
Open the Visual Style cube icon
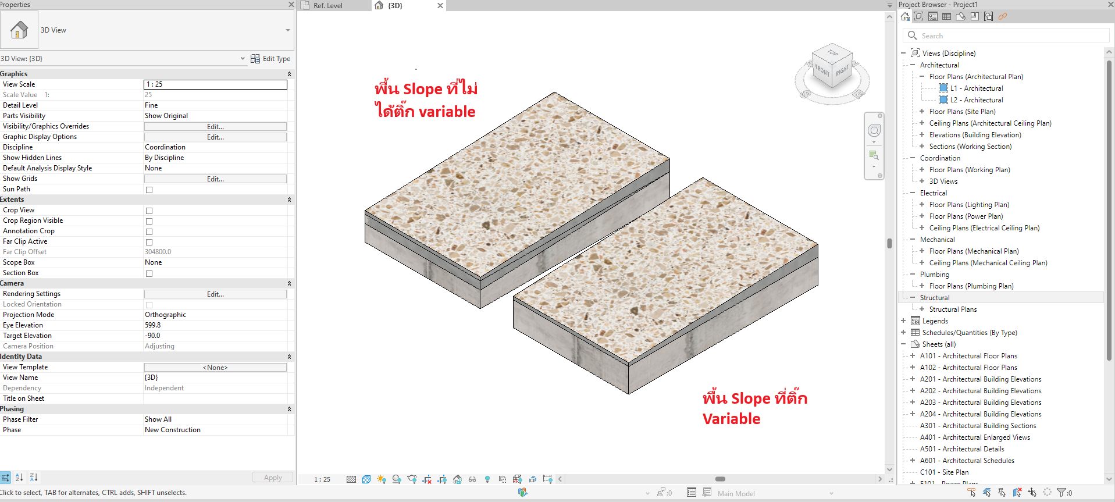pyautogui.click(x=366, y=479)
